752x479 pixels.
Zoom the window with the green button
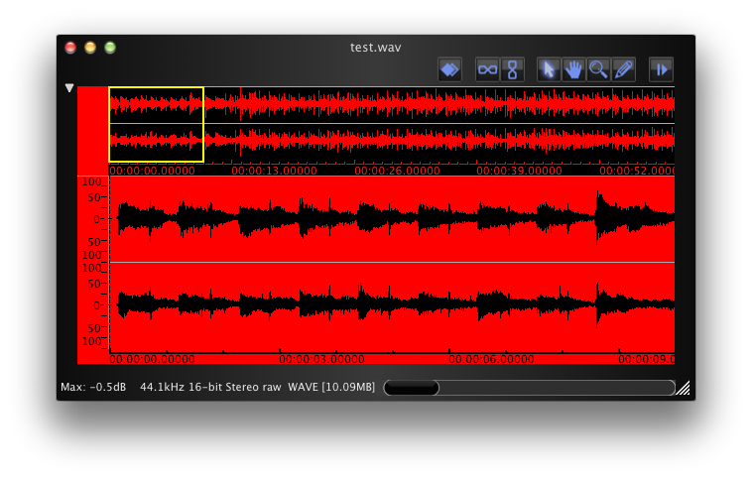pyautogui.click(x=110, y=48)
